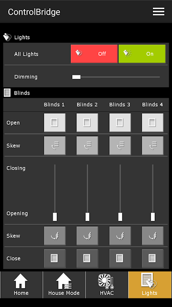Open Blinds 3 with its icon button

(x=120, y=123)
